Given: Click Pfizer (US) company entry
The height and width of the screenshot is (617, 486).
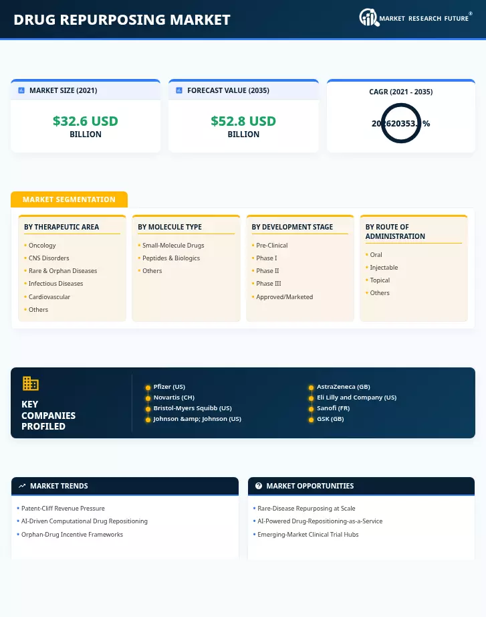Looking at the screenshot, I should (169, 387).
